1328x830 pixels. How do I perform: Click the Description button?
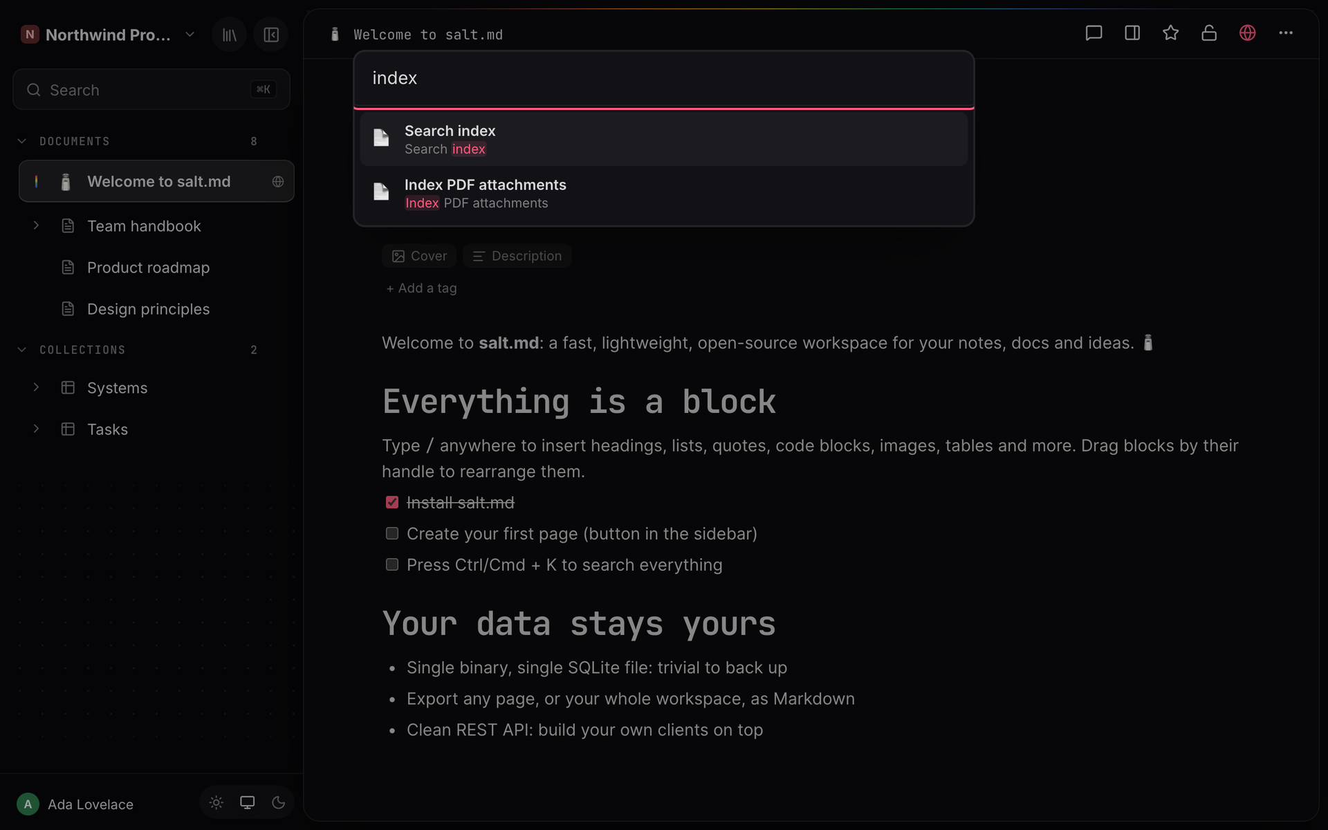[x=517, y=256]
